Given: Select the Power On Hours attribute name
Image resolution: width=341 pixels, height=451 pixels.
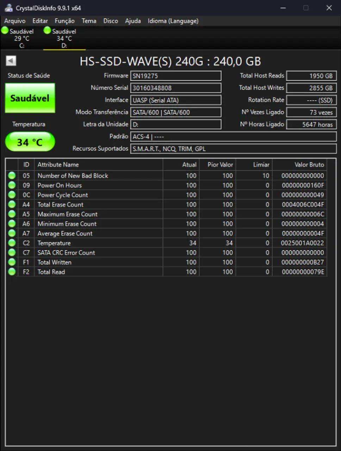Looking at the screenshot, I should tap(60, 185).
